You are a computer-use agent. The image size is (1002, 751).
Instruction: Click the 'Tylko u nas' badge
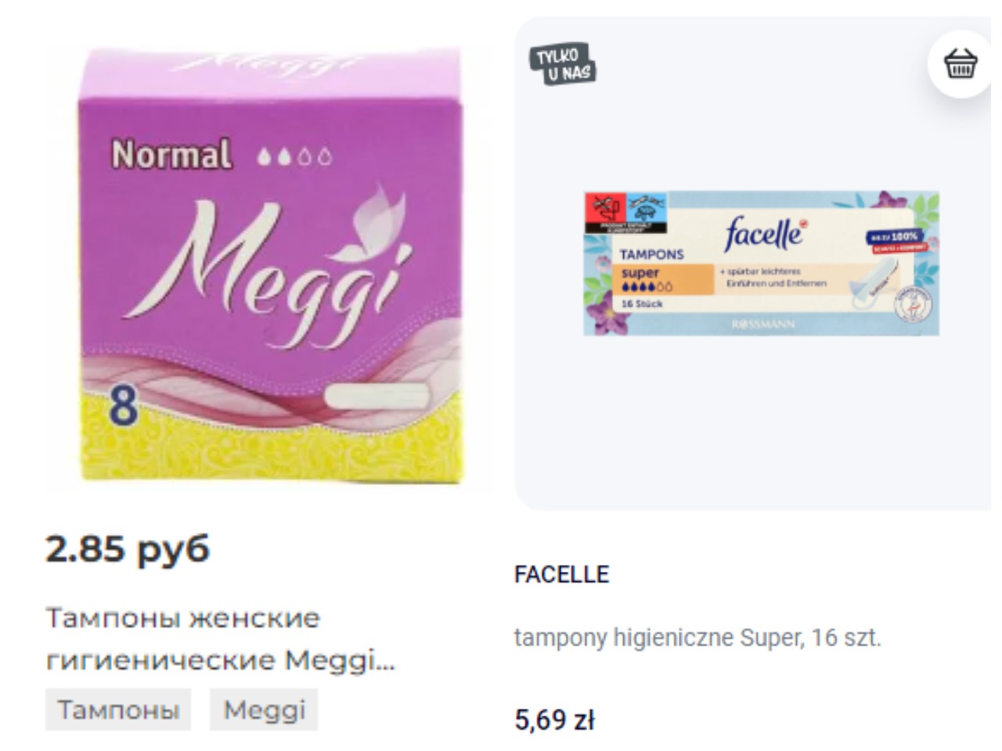563,64
